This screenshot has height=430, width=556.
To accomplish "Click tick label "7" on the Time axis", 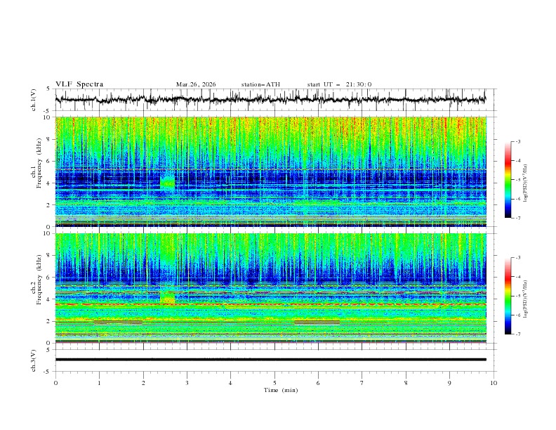I will pyautogui.click(x=362, y=383).
